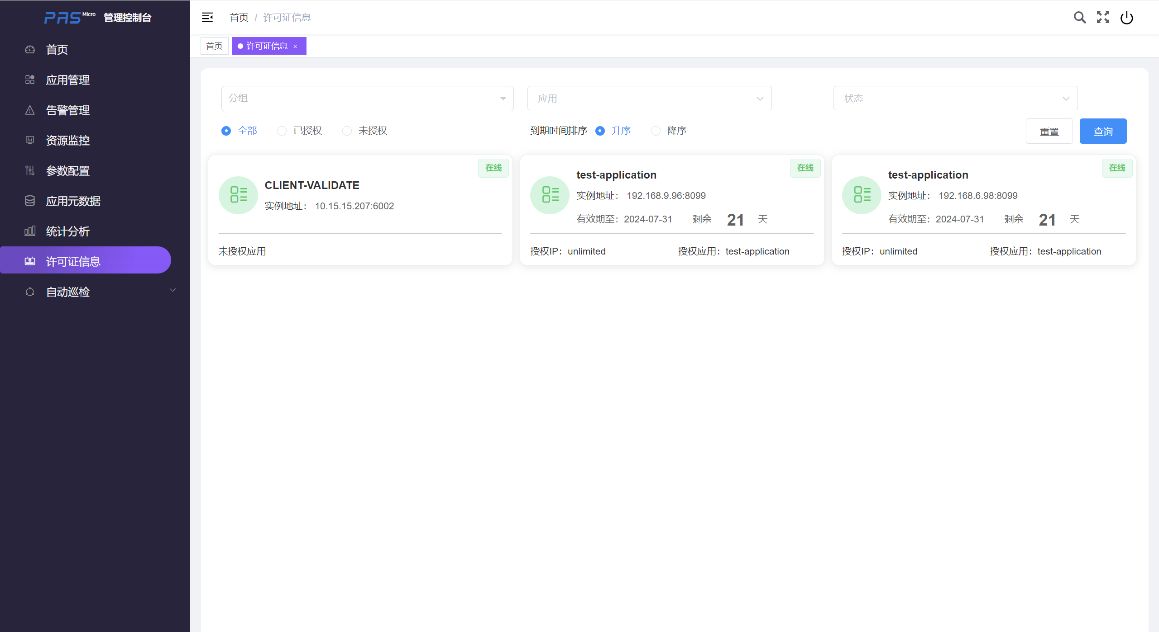This screenshot has width=1159, height=632.
Task: Open the 分组 dropdown
Action: pyautogui.click(x=367, y=99)
